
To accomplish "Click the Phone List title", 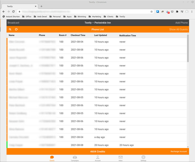I will (98, 29).
